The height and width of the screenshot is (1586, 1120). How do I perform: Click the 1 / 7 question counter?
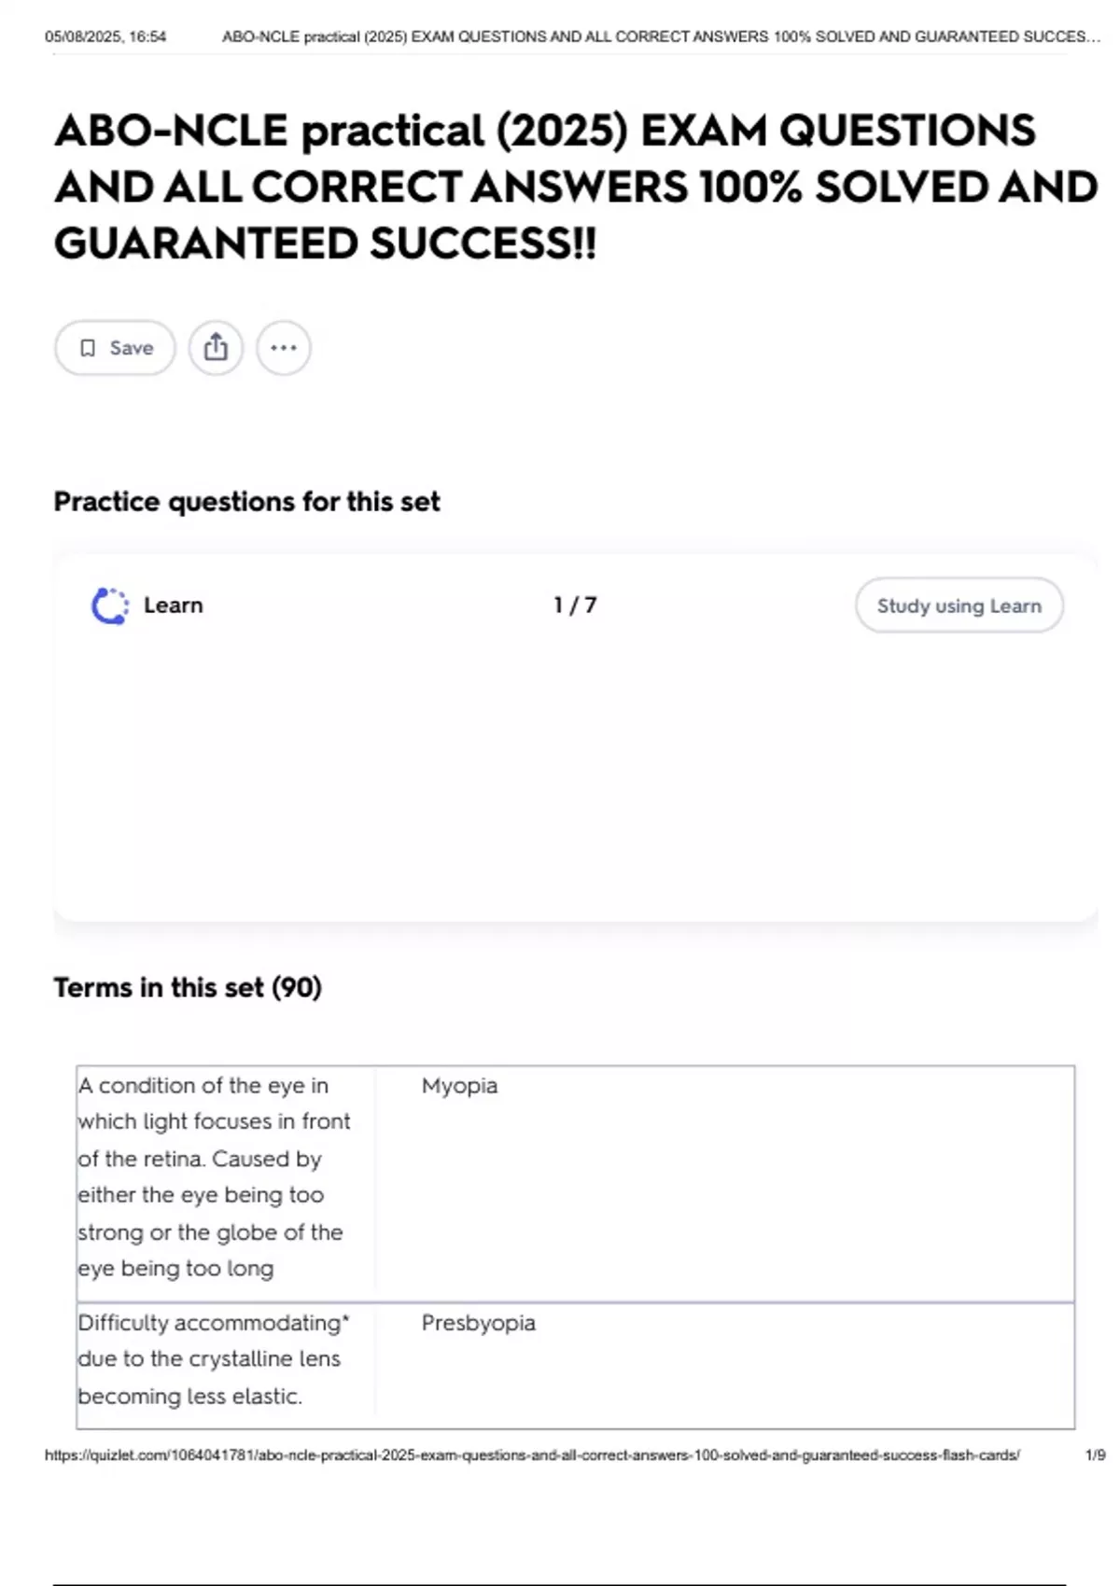(x=575, y=605)
